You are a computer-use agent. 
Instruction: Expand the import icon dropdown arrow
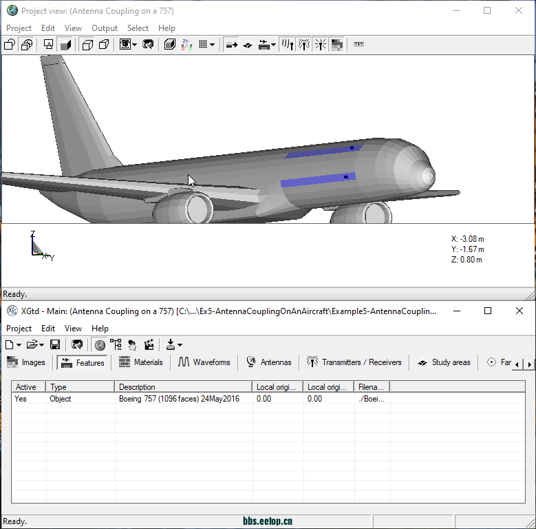point(180,345)
